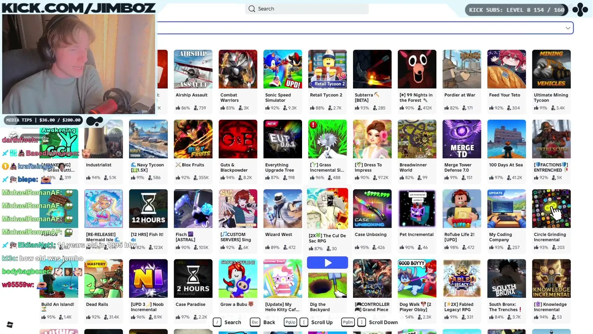Click the magnifier icon in the search bar

pos(252,9)
